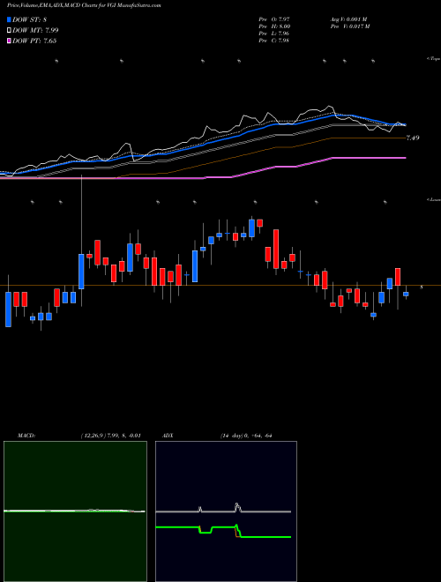
Task: Click the ADX values '(14 day) 0, +64, -64'
Action: [x=246, y=435]
